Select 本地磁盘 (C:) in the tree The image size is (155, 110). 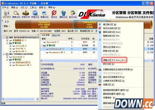[x=19, y=40]
